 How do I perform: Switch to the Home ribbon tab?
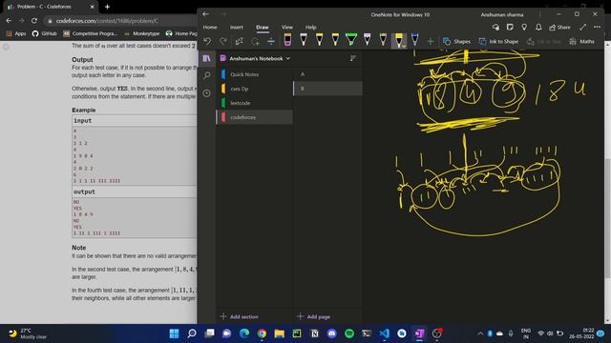[210, 28]
